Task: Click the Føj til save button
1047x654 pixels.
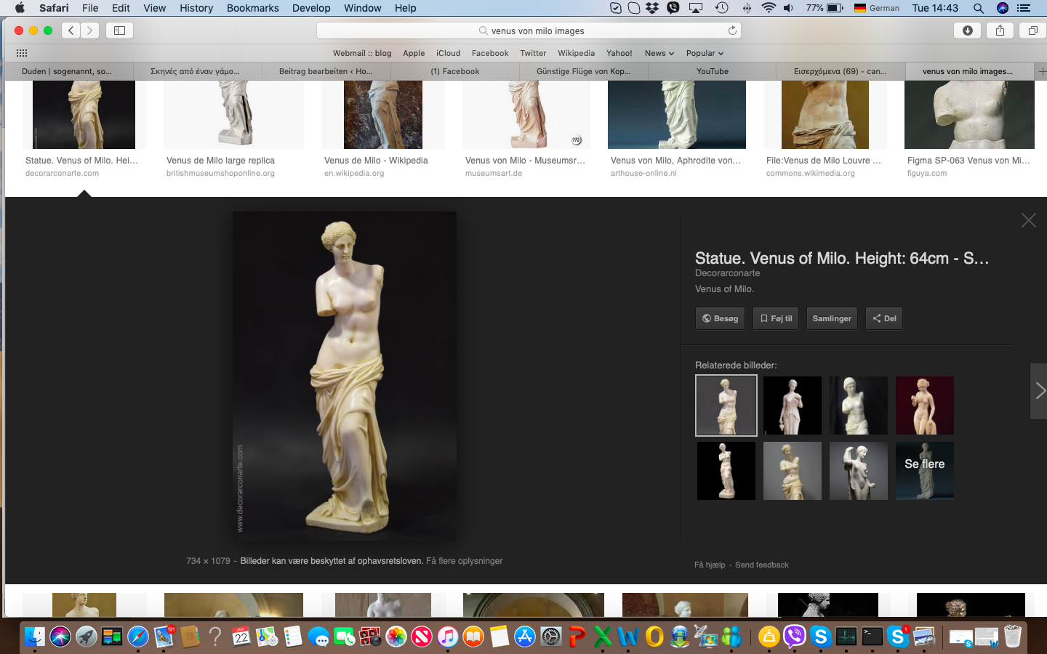Action: [x=776, y=318]
